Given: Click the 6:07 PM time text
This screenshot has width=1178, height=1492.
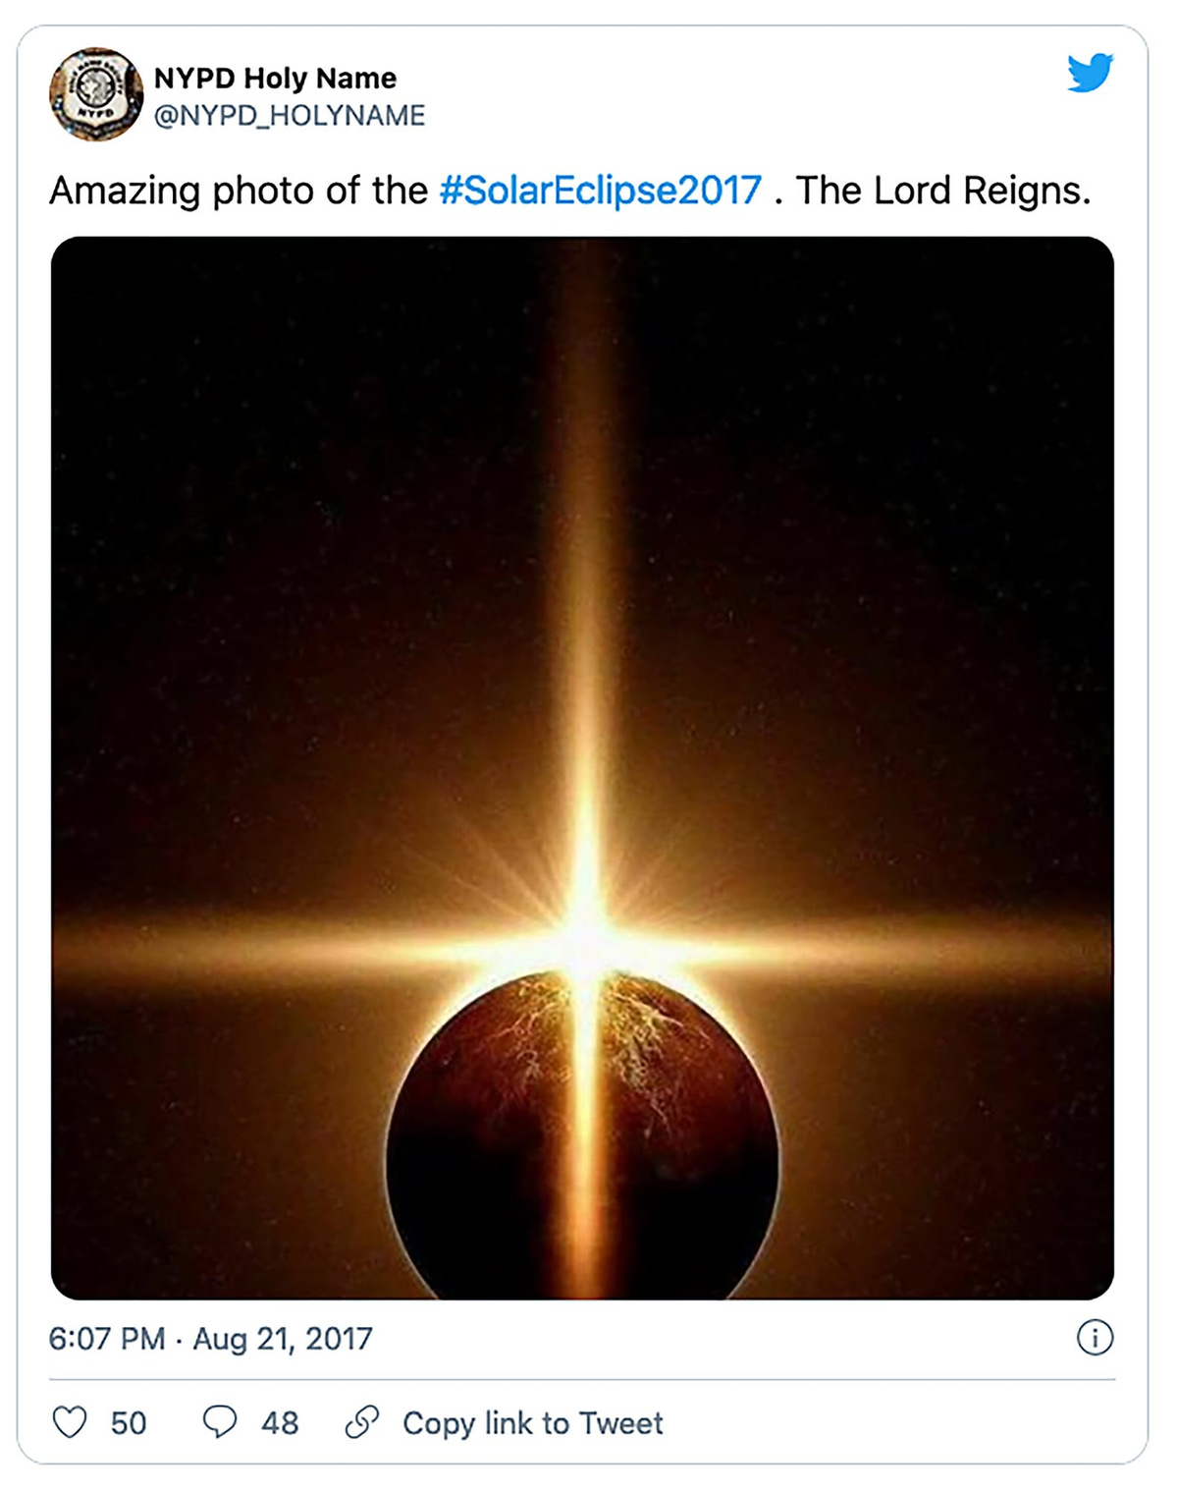Looking at the screenshot, I should 107,1338.
